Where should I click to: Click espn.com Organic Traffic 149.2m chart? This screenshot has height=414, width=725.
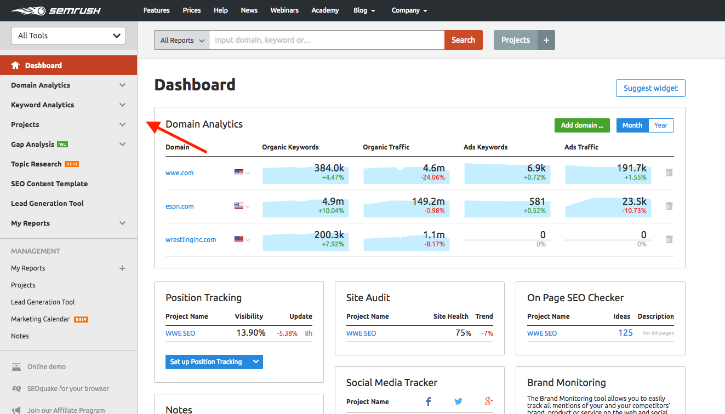point(407,206)
